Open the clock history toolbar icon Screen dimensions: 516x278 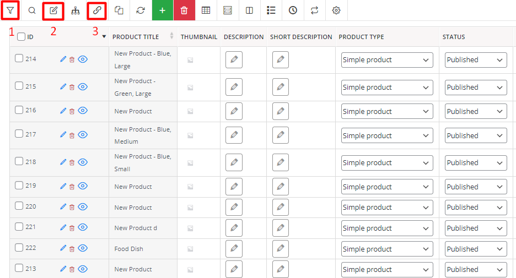point(293,10)
